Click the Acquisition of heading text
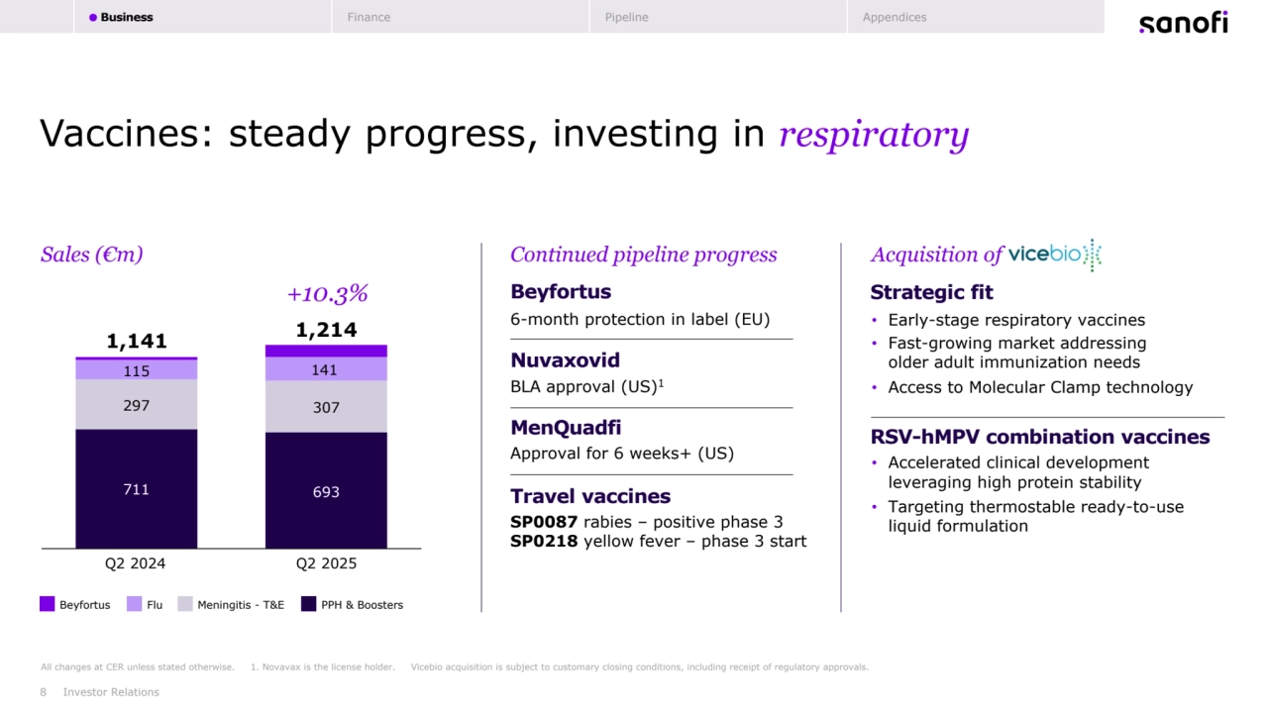This screenshot has width=1268, height=713. tap(937, 255)
